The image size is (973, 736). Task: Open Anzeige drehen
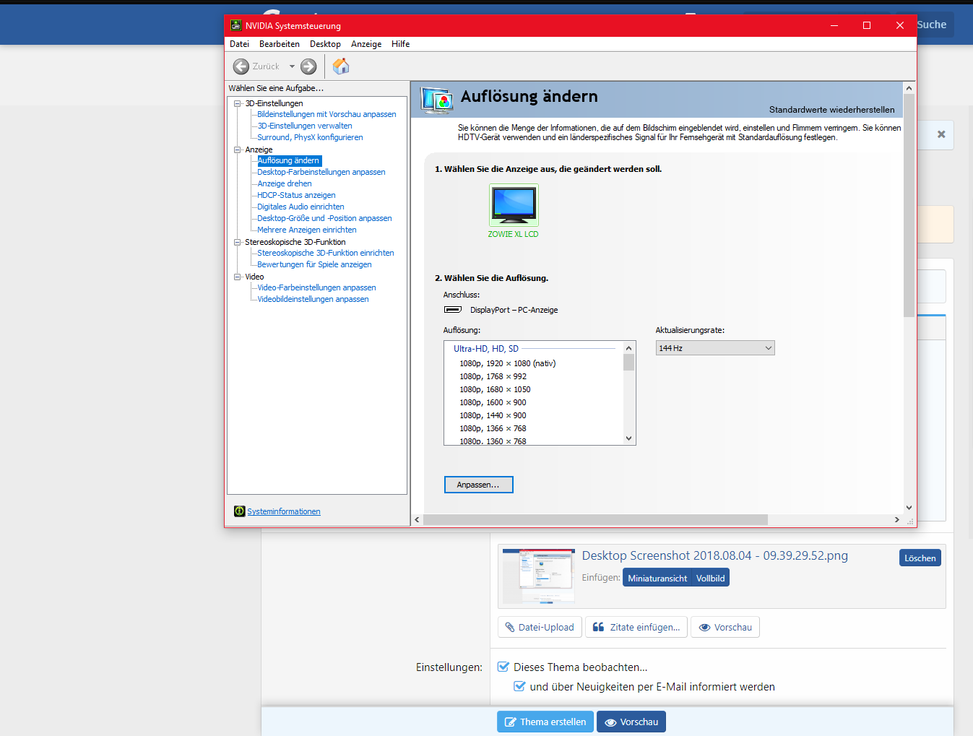pos(285,183)
